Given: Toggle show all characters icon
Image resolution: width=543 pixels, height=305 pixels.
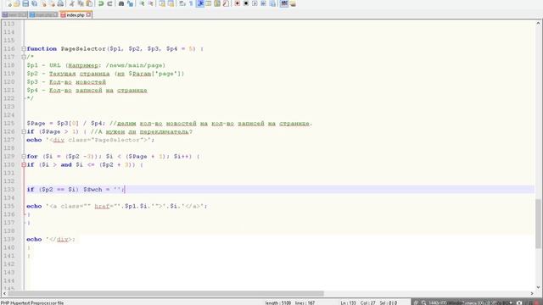Looking at the screenshot, I should [x=192, y=3].
